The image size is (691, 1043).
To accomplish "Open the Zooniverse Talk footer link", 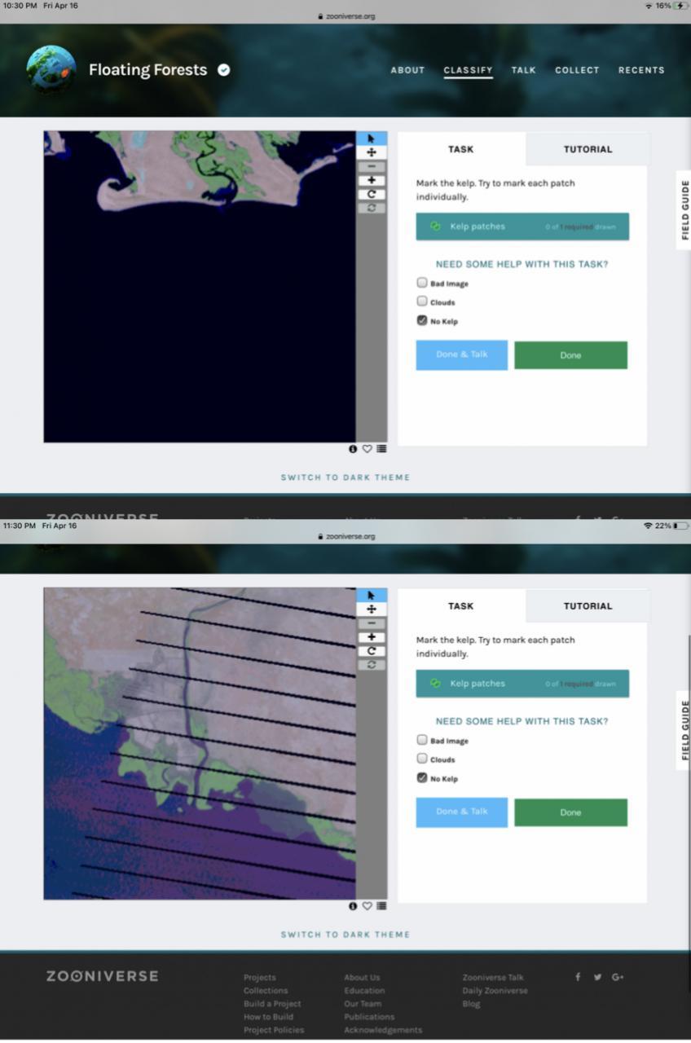I will point(493,978).
